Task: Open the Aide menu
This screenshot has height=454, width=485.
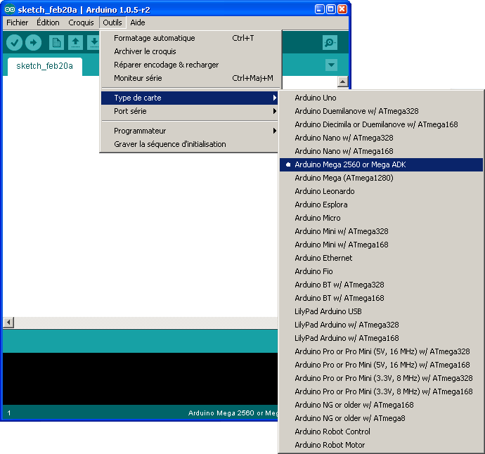Action: click(138, 22)
